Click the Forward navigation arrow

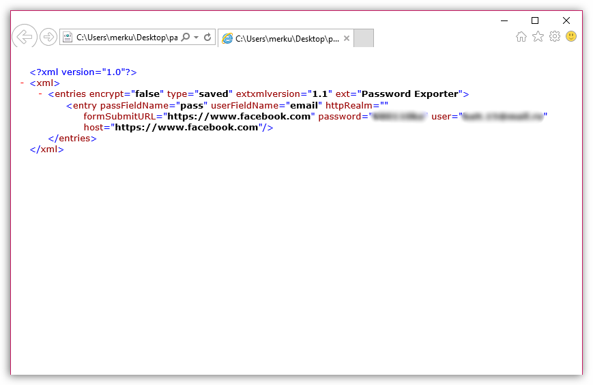[48, 37]
